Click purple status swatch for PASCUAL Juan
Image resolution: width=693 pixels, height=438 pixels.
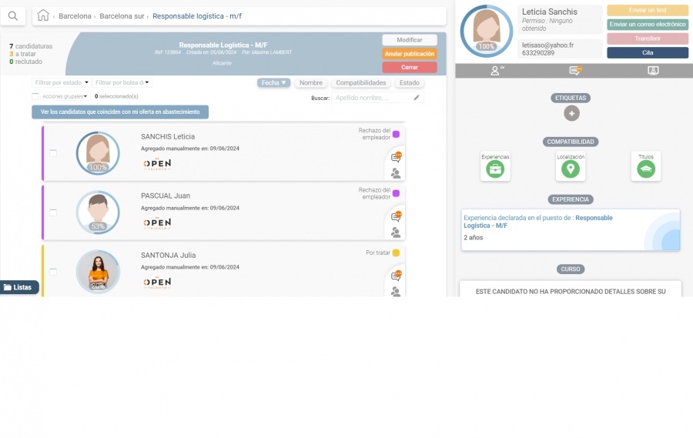pyautogui.click(x=396, y=193)
